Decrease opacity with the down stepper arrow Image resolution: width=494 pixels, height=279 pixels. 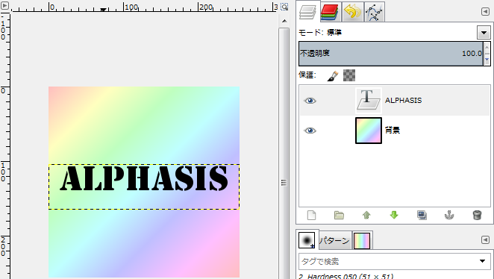[487, 60]
